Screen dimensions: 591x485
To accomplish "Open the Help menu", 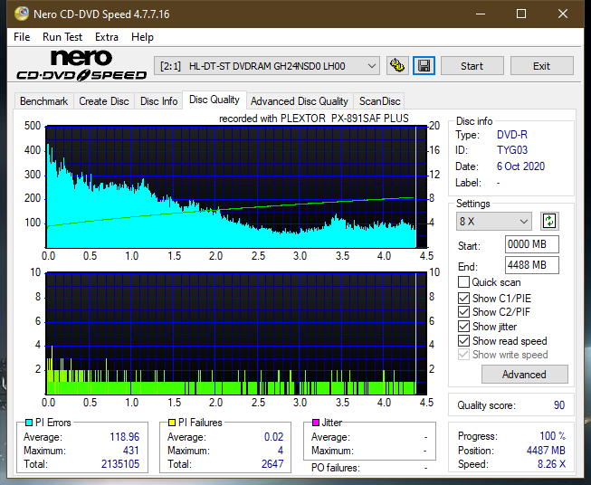I will point(142,37).
